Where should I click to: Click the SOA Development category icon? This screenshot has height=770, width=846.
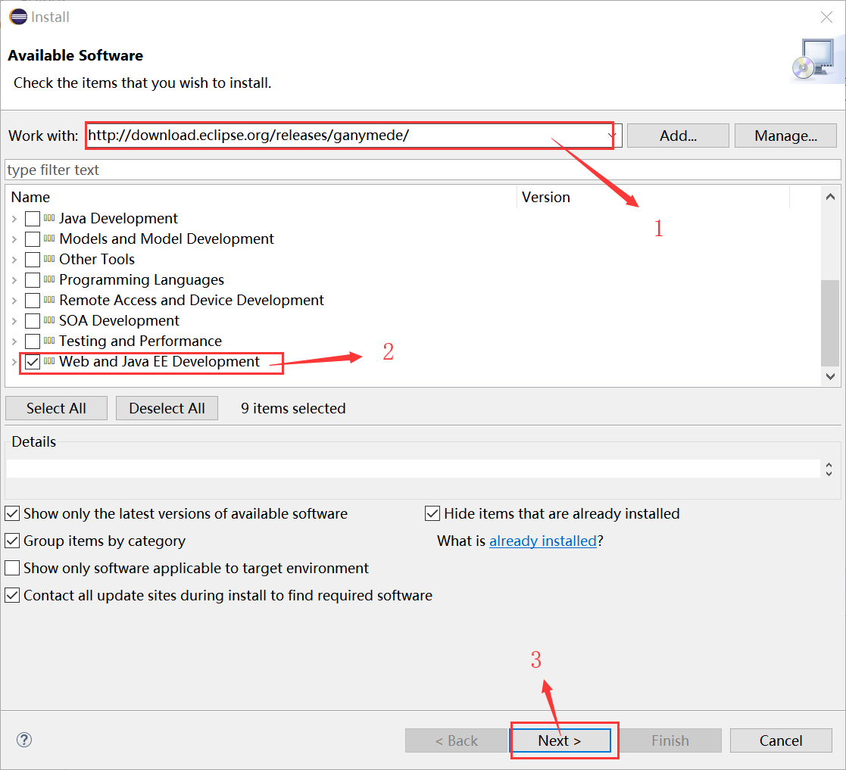(49, 320)
